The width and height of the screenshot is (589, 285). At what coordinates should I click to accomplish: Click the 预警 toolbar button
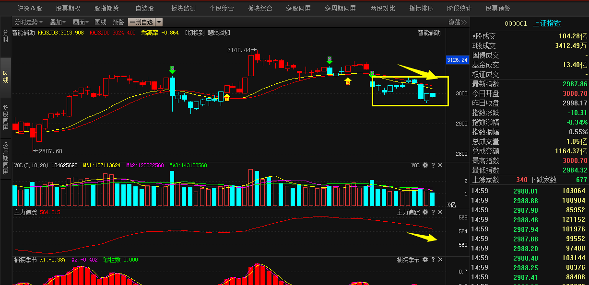(x=118, y=22)
